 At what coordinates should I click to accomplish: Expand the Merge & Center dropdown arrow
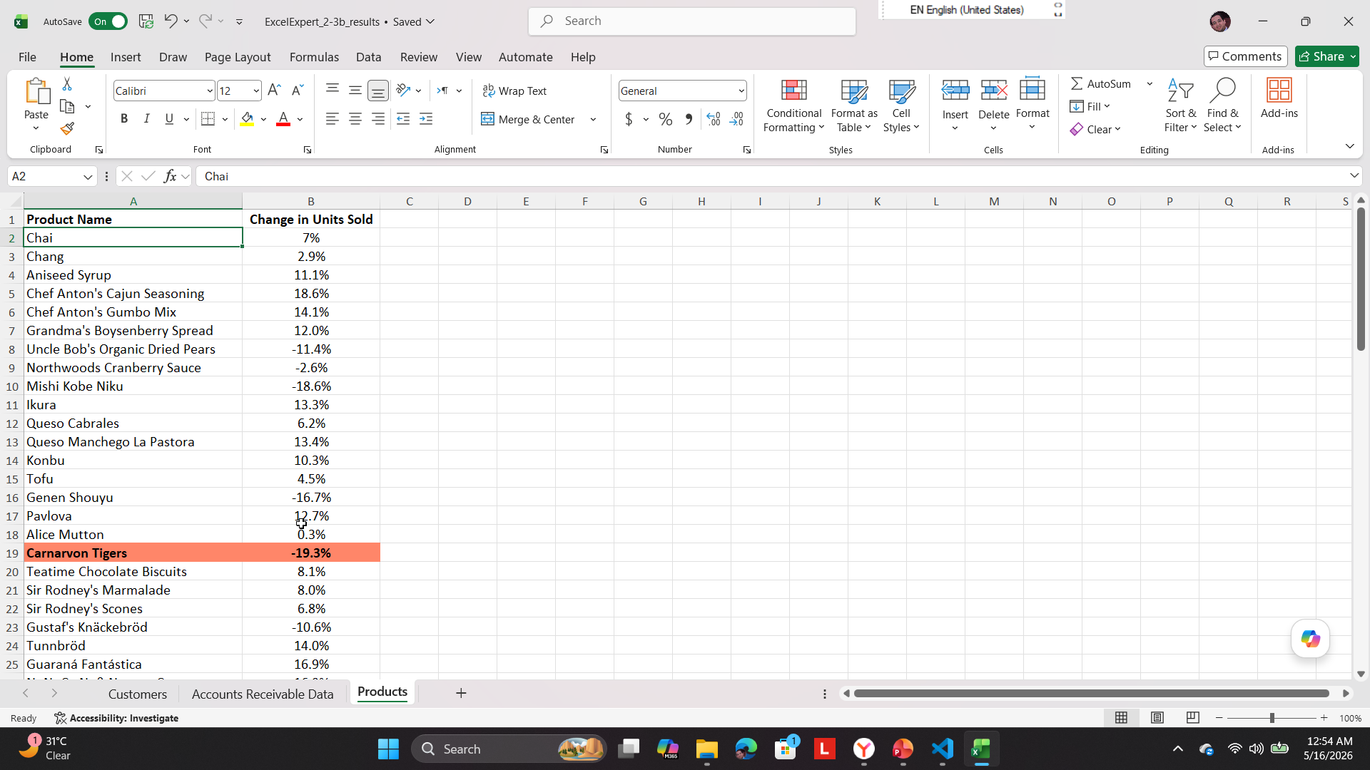pyautogui.click(x=593, y=119)
